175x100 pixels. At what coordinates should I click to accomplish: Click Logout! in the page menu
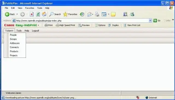tap(36, 30)
